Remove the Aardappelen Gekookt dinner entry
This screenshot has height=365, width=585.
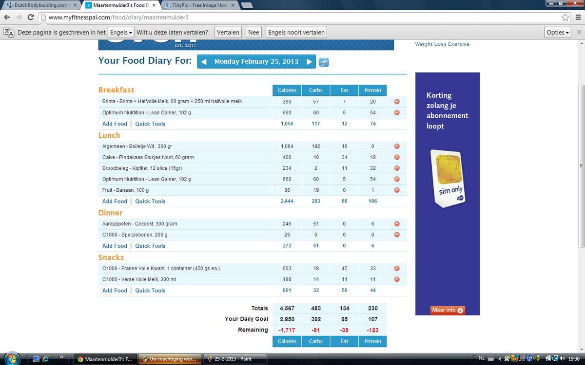(396, 224)
